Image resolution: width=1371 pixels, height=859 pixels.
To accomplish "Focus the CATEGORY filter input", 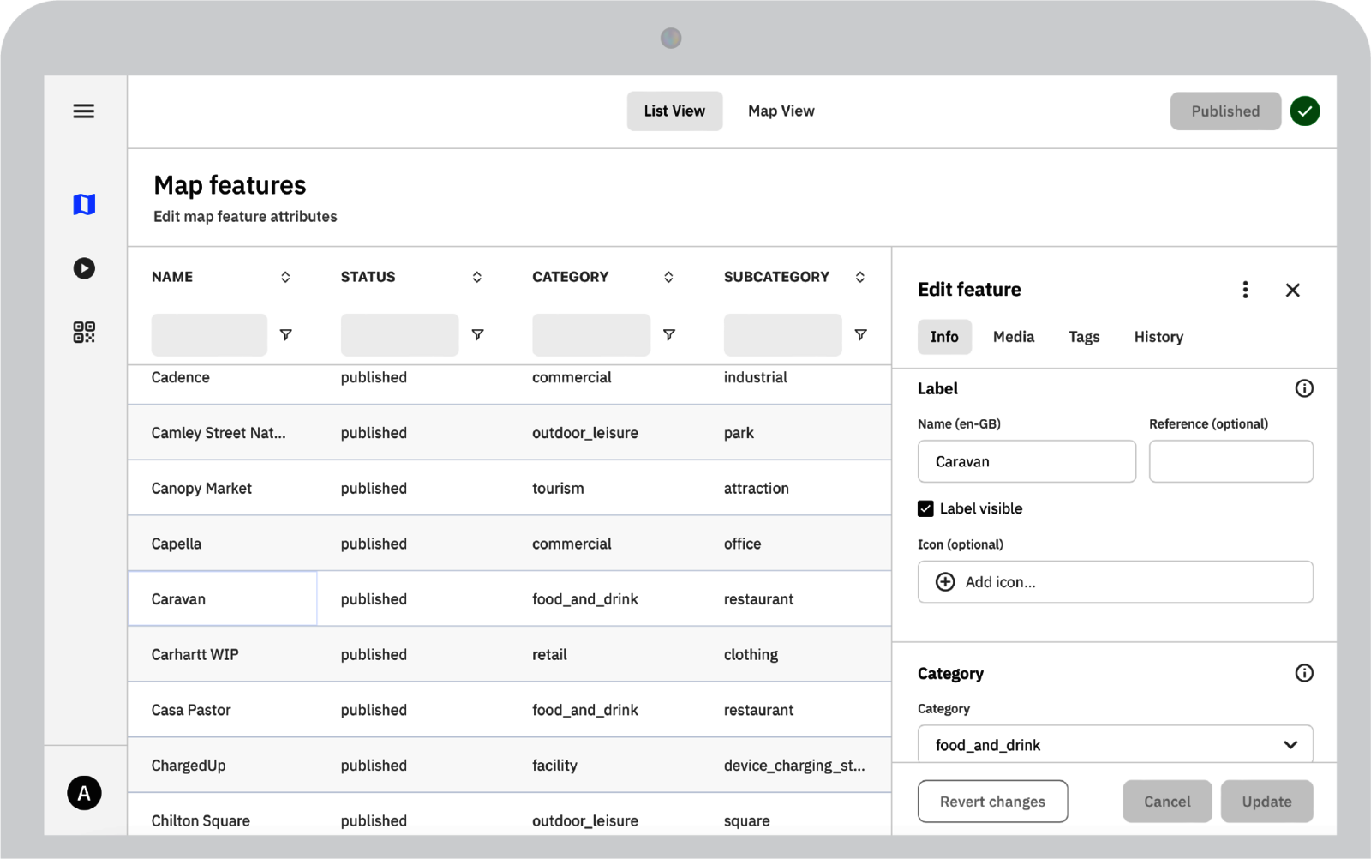I will tap(591, 334).
